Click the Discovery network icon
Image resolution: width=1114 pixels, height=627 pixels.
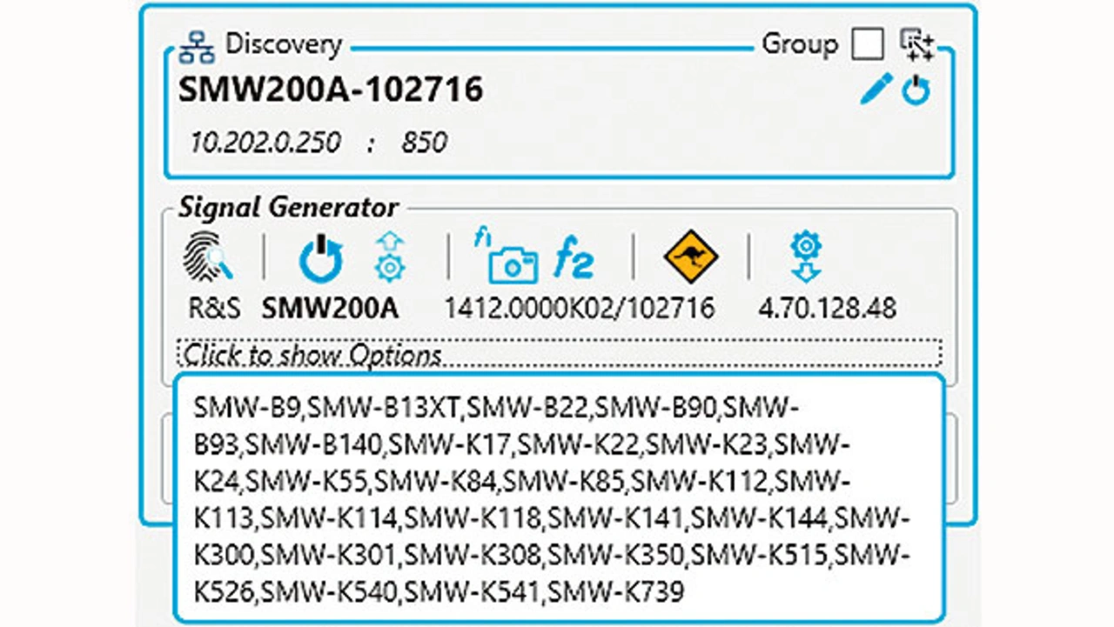[x=197, y=47]
